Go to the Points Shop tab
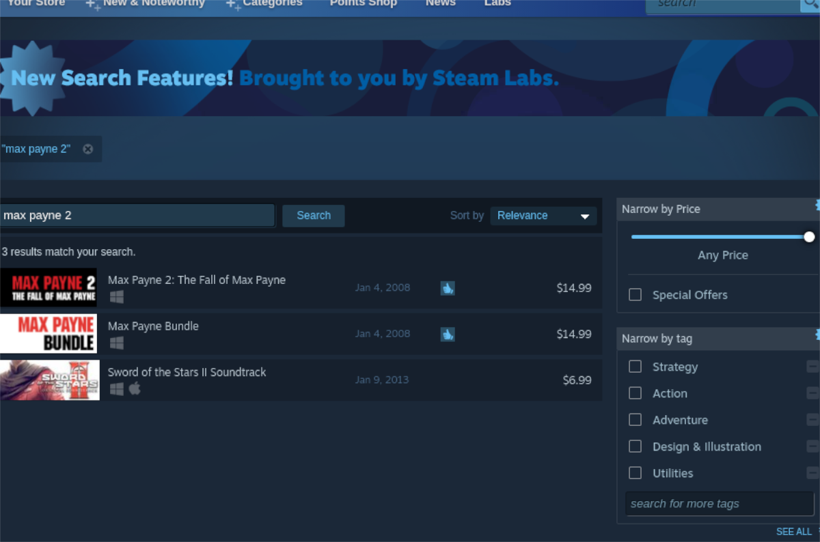820x542 pixels. [364, 3]
